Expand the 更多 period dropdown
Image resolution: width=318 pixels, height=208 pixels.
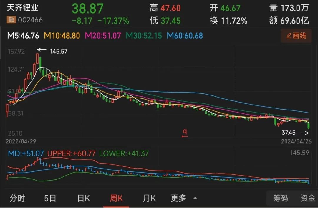pyautogui.click(x=184, y=198)
